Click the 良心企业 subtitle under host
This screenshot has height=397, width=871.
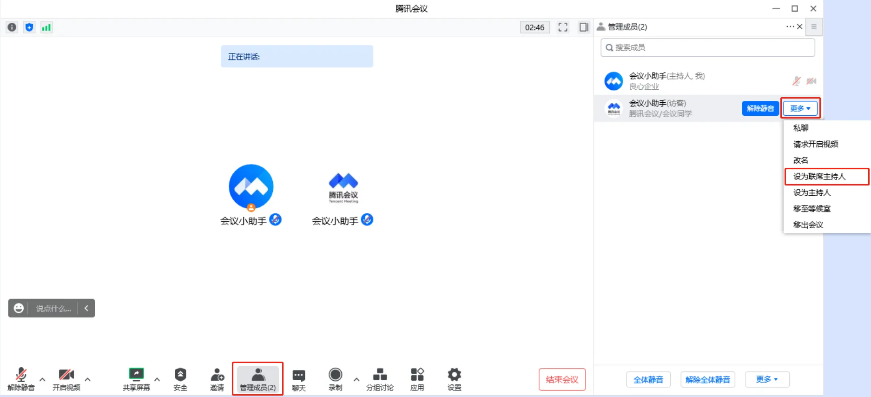point(644,86)
